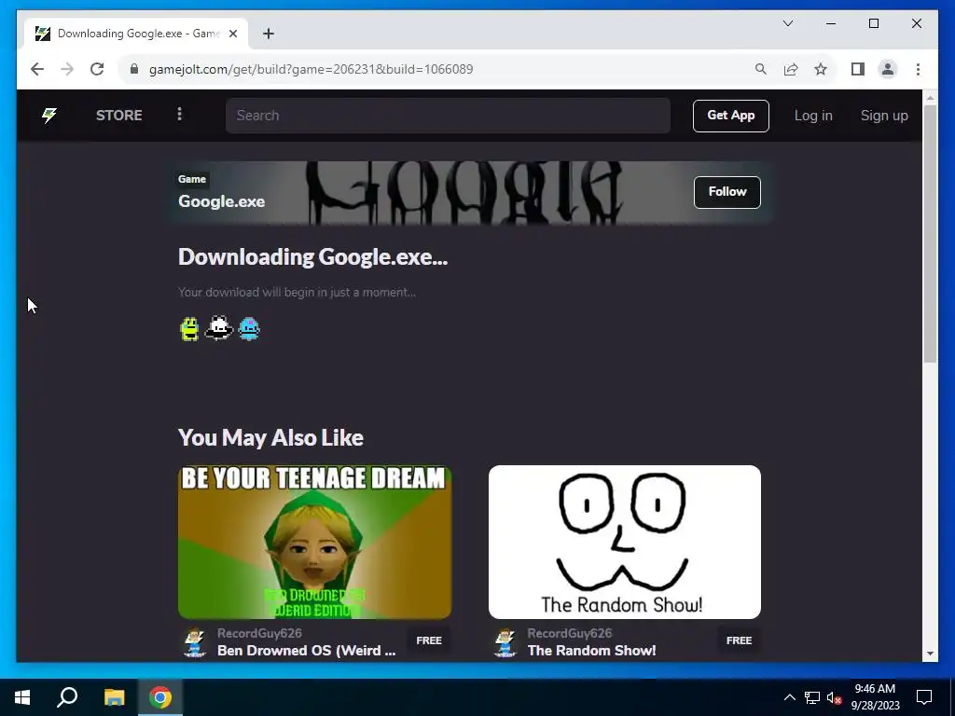Open the Google.exe game title link
The image size is (955, 716).
tap(222, 201)
